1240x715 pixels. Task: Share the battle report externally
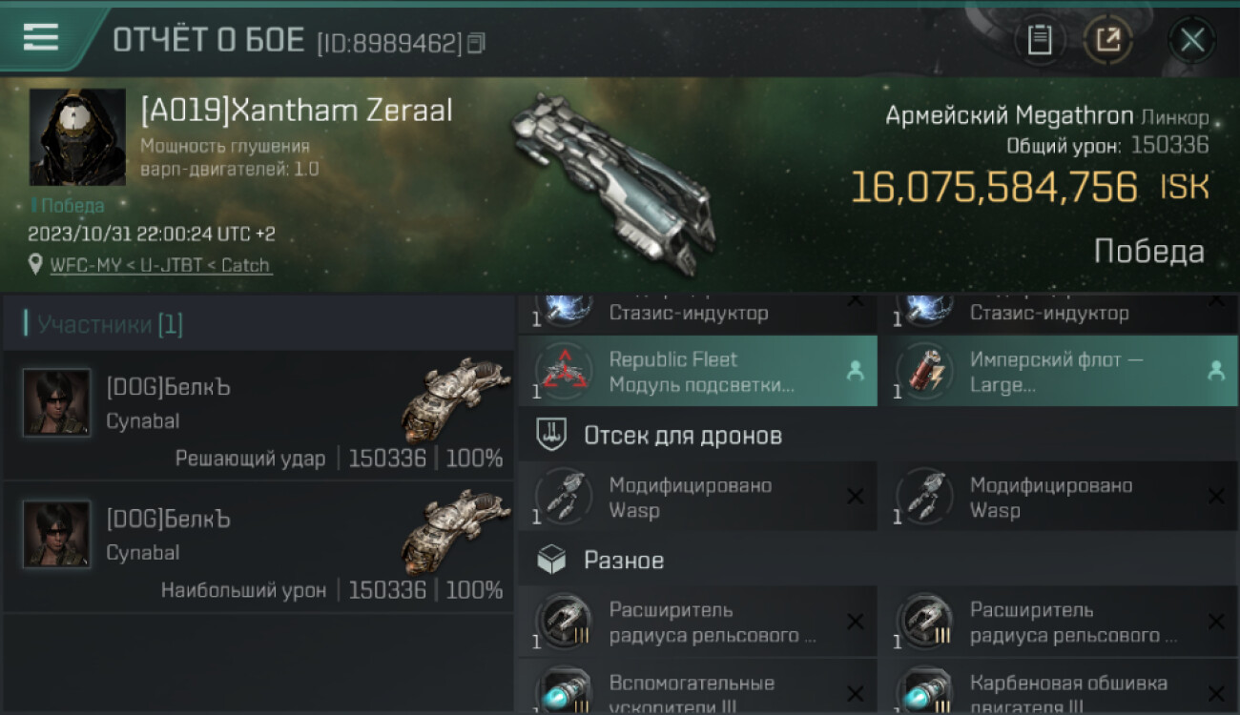pyautogui.click(x=1107, y=40)
